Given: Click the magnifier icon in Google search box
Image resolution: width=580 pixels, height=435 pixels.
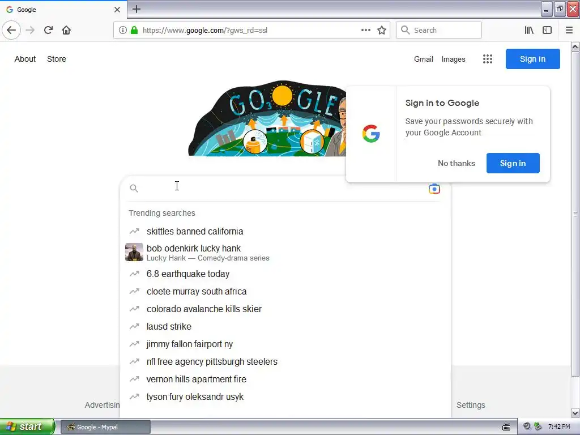Looking at the screenshot, I should tap(134, 188).
